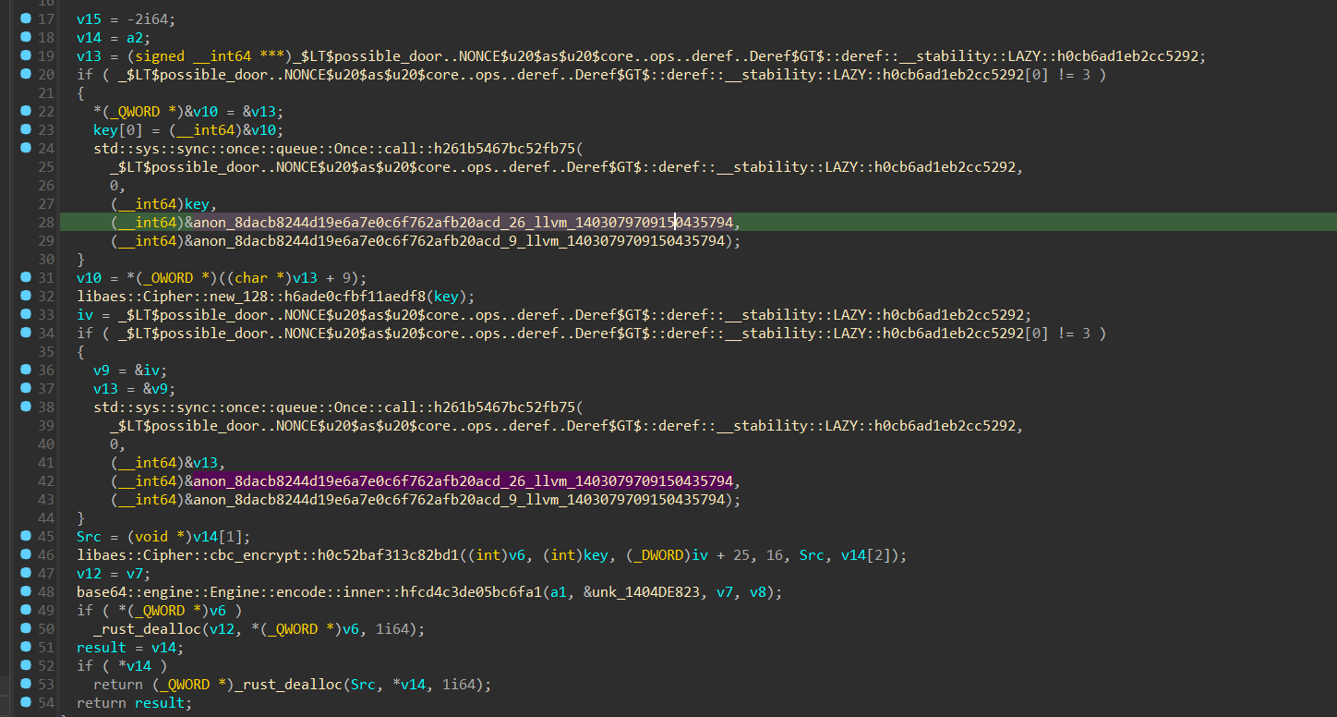
Task: Click the Src variable on line 45
Action: [x=88, y=536]
